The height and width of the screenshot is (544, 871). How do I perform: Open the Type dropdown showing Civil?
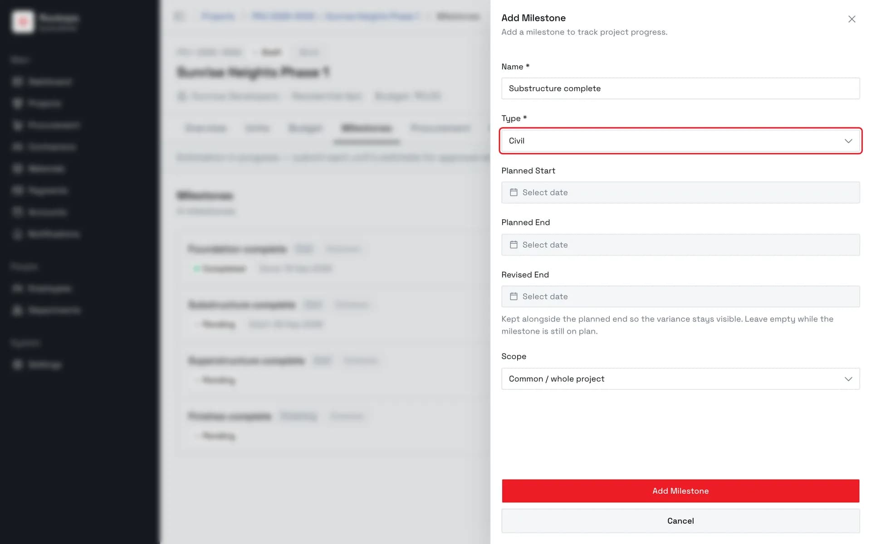(x=680, y=141)
